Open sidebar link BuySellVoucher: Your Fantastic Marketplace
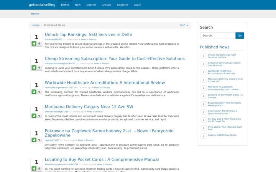This screenshot has height=172, width=276. click(224, 104)
